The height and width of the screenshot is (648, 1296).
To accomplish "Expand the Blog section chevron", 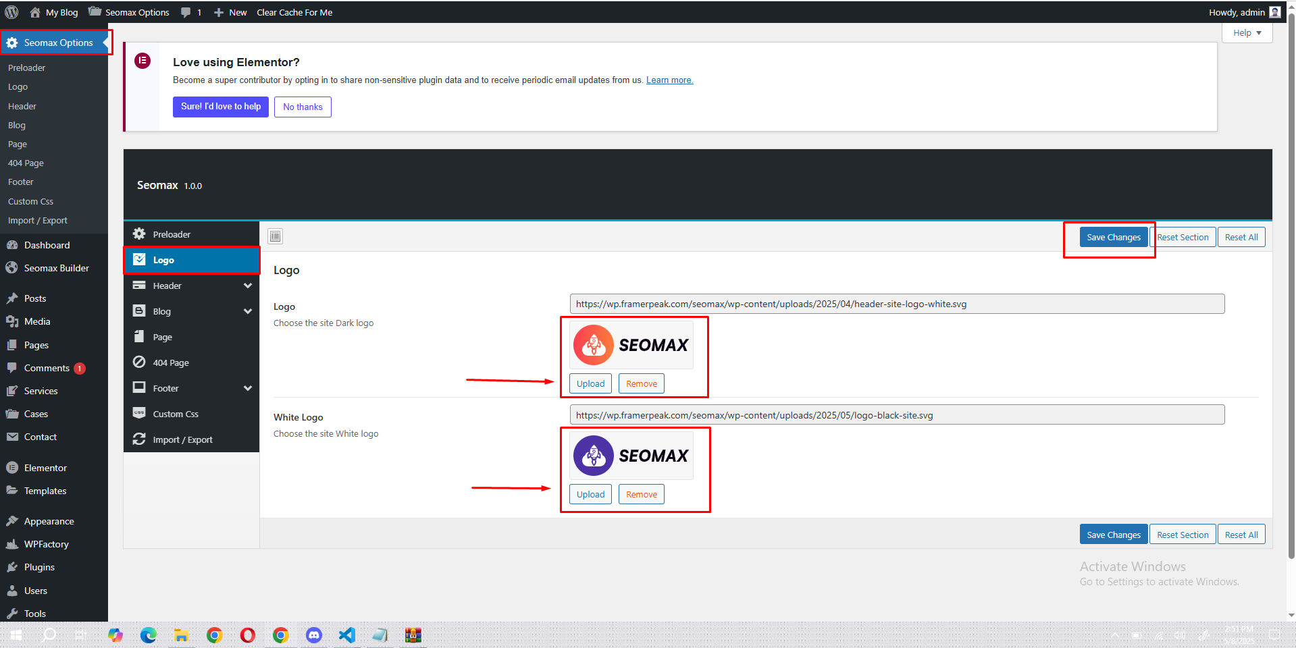I will tap(248, 311).
